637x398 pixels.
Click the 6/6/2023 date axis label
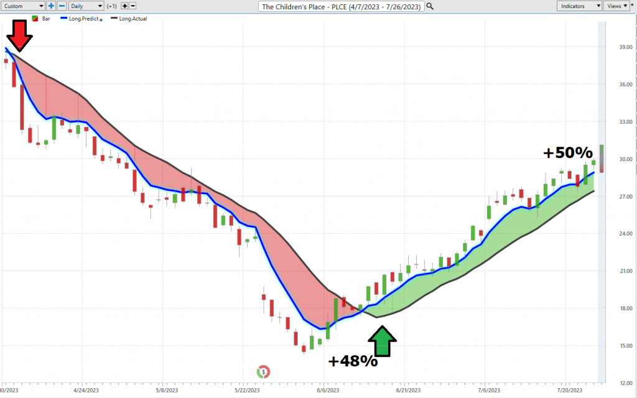328,391
